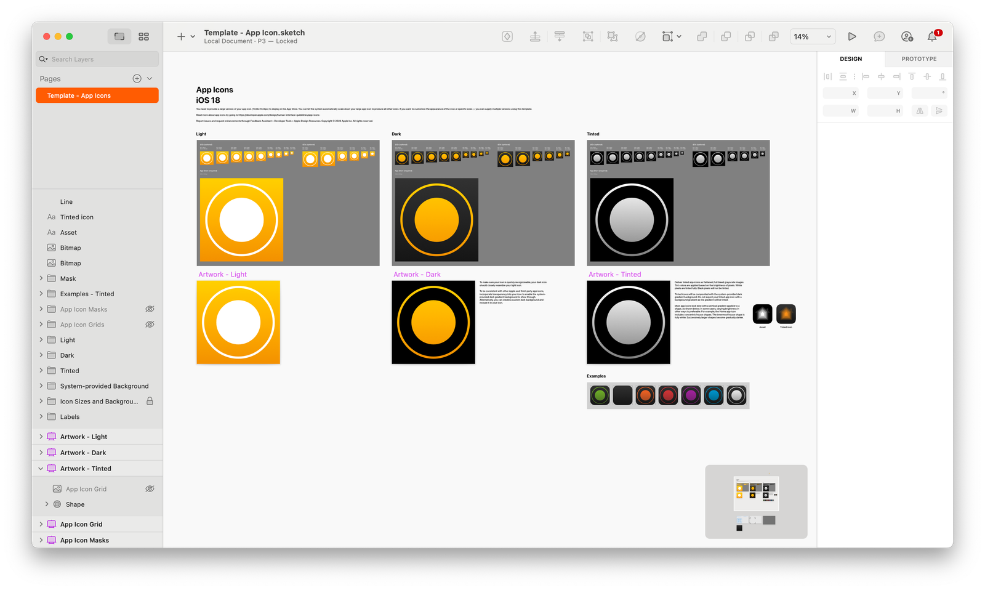
Task: Collapse the Artwork - Tinted artboard
Action: 39,468
